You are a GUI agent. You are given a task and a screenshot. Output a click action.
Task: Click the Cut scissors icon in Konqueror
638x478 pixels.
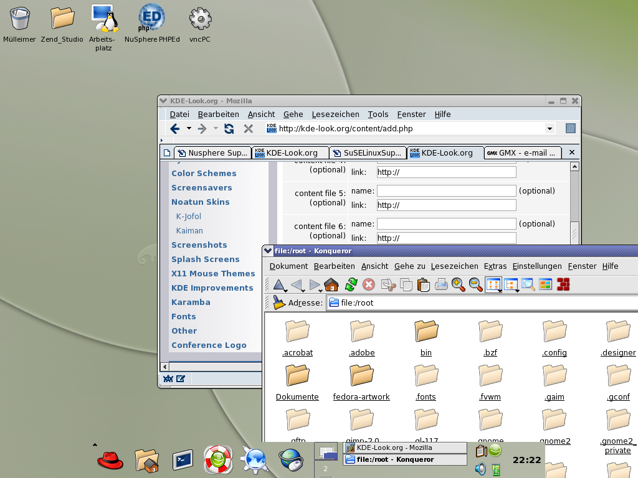[x=389, y=285]
